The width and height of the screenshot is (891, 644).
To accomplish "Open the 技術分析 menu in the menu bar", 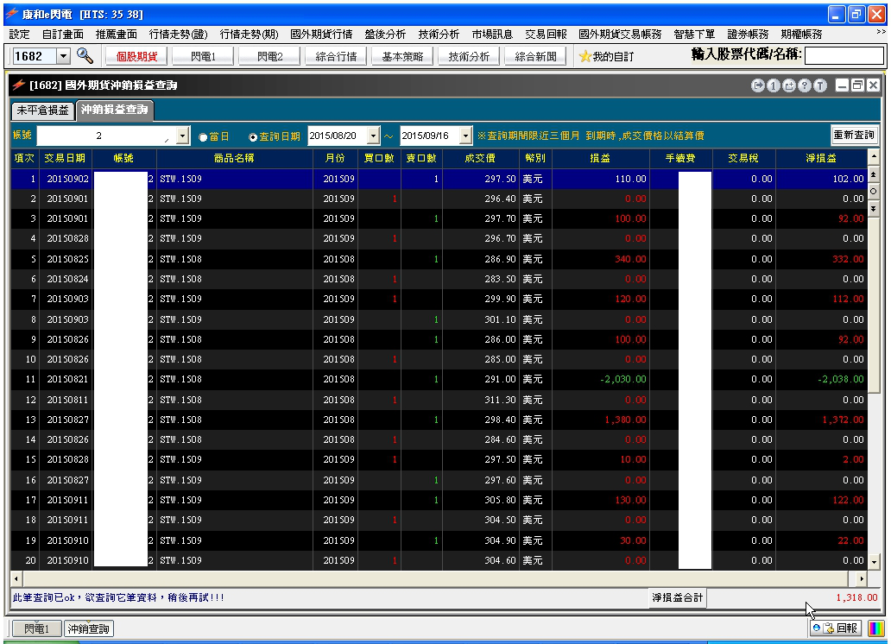I will click(439, 35).
